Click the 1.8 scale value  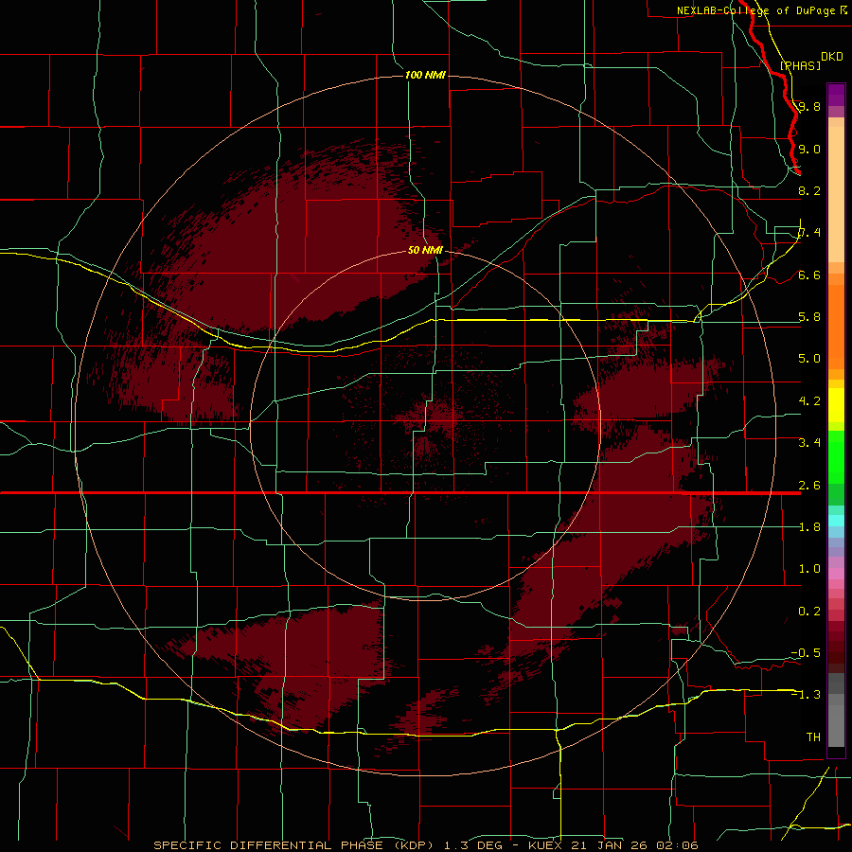(809, 527)
